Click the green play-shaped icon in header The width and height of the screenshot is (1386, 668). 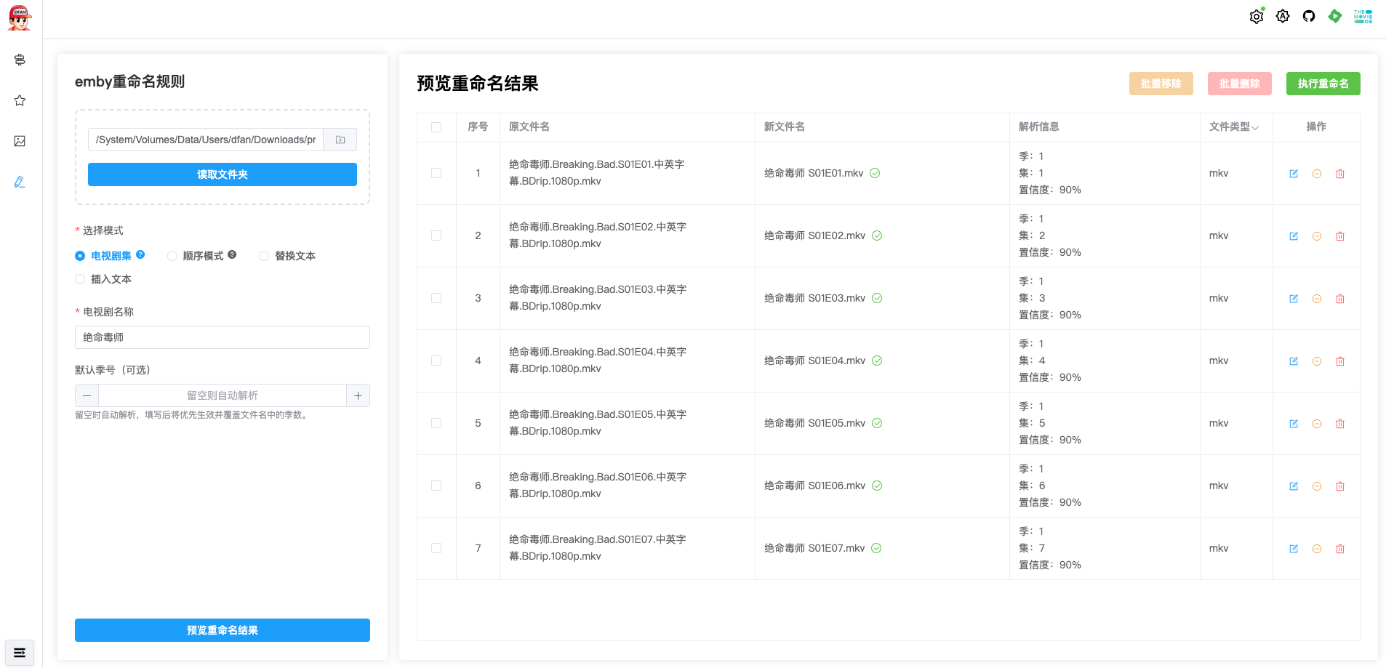click(1335, 16)
